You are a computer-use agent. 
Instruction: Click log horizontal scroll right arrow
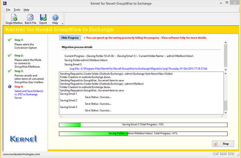pyautogui.click(x=222, y=116)
